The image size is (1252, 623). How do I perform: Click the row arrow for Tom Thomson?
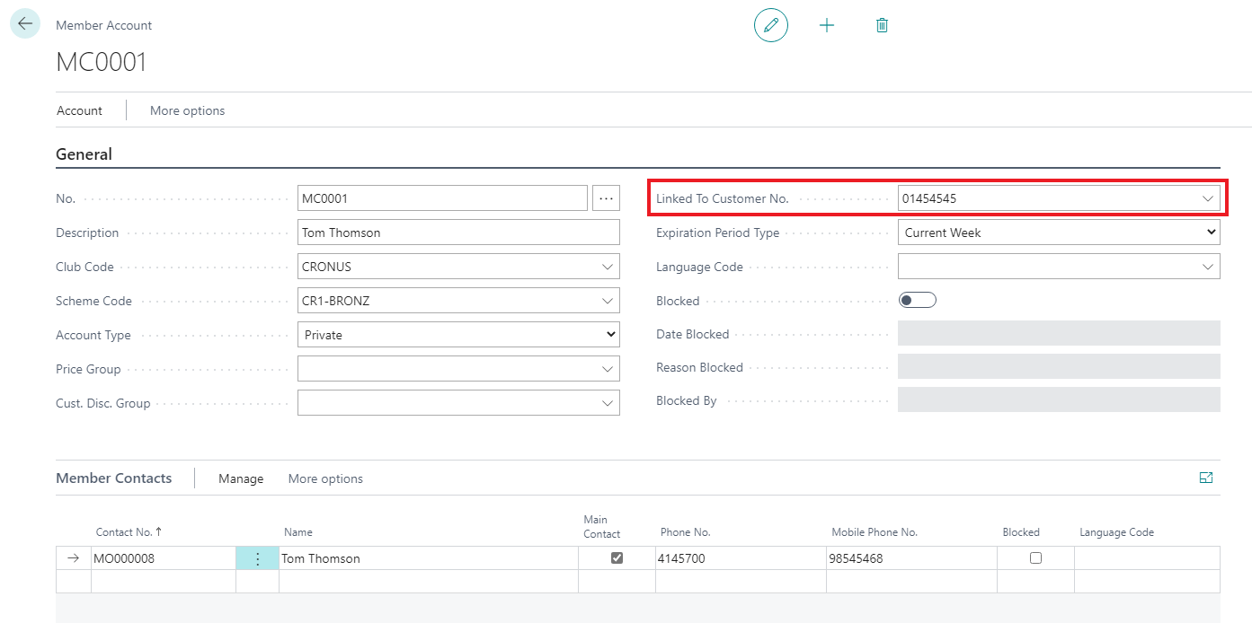pos(74,558)
